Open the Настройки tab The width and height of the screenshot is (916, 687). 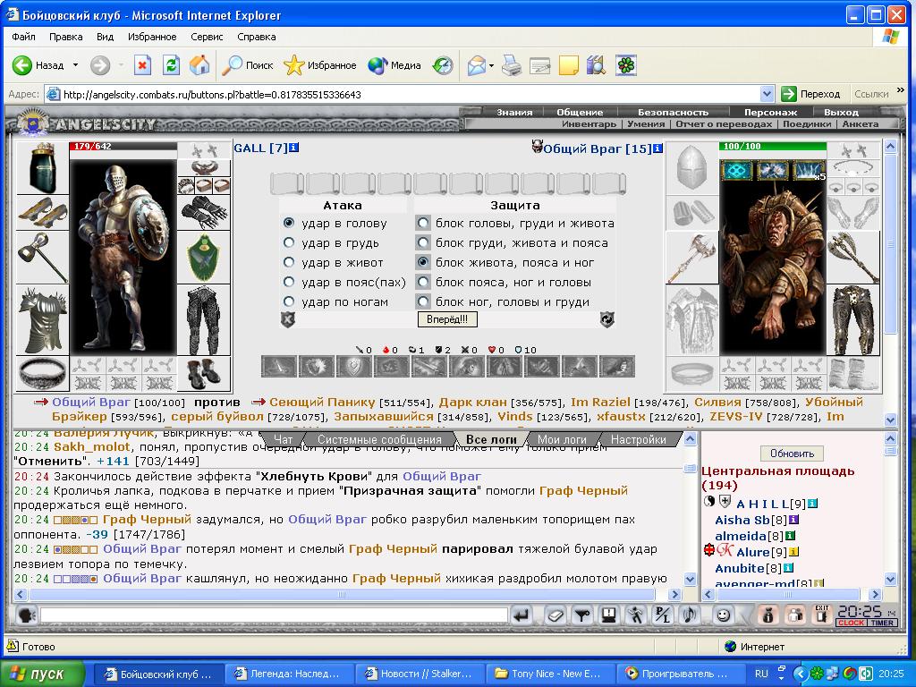(x=638, y=439)
